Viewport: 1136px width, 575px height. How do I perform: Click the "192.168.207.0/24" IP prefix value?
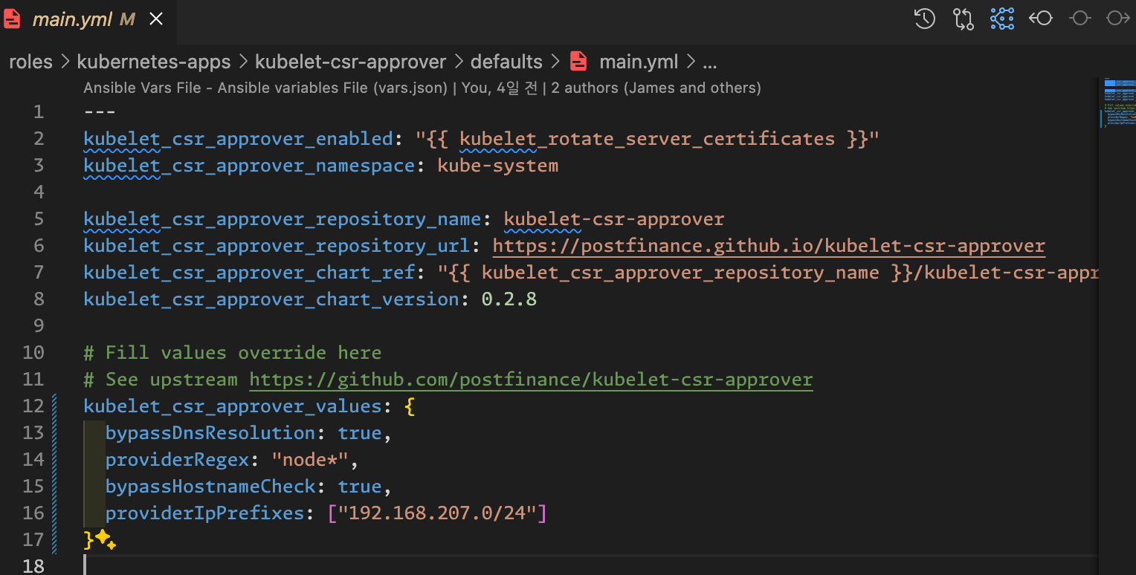click(437, 513)
